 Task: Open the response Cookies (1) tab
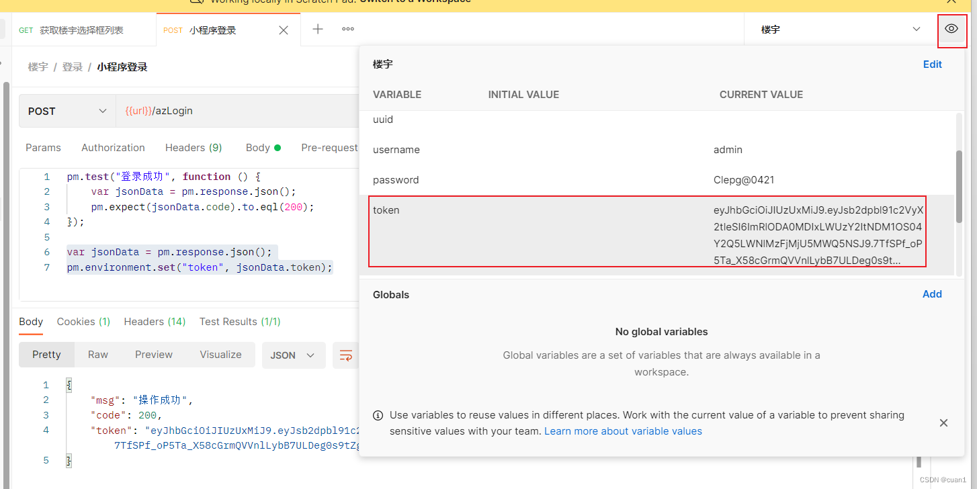coord(83,322)
